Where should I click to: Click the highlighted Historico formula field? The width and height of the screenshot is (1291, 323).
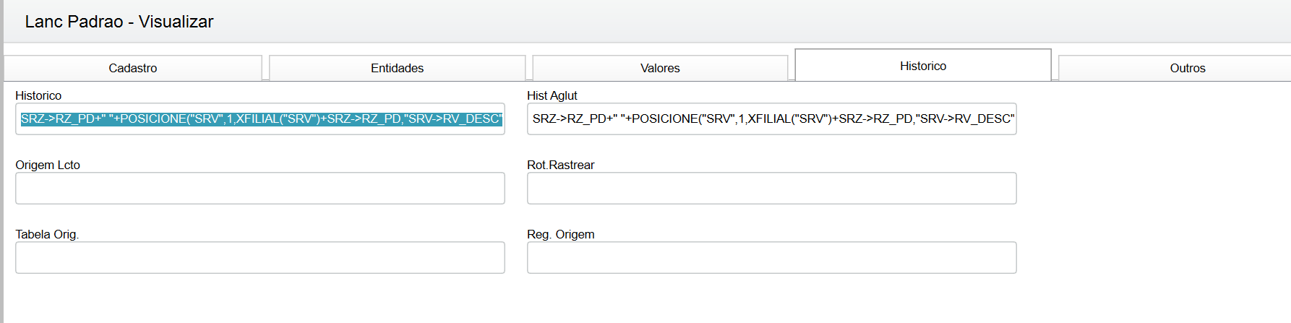(260, 119)
